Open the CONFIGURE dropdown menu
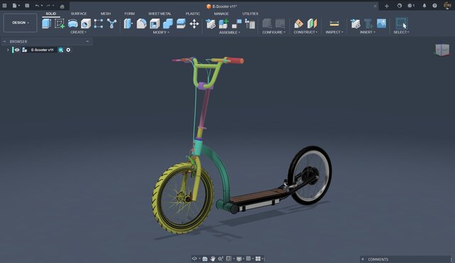Screen dimensions: 455x263 point(274,32)
